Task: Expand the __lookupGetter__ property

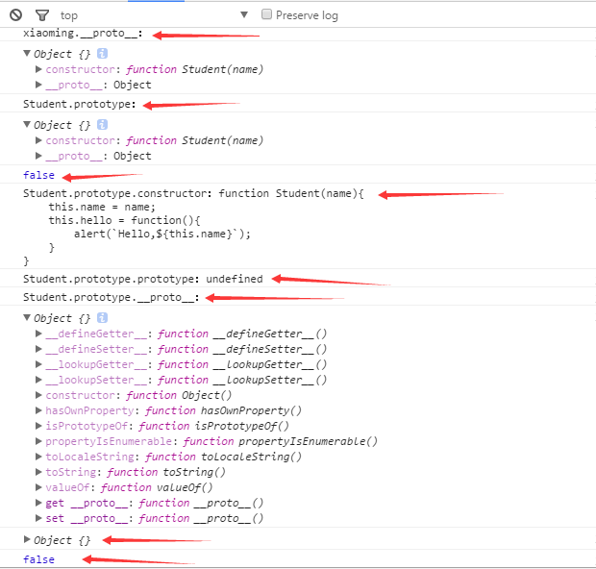Action: [38, 364]
